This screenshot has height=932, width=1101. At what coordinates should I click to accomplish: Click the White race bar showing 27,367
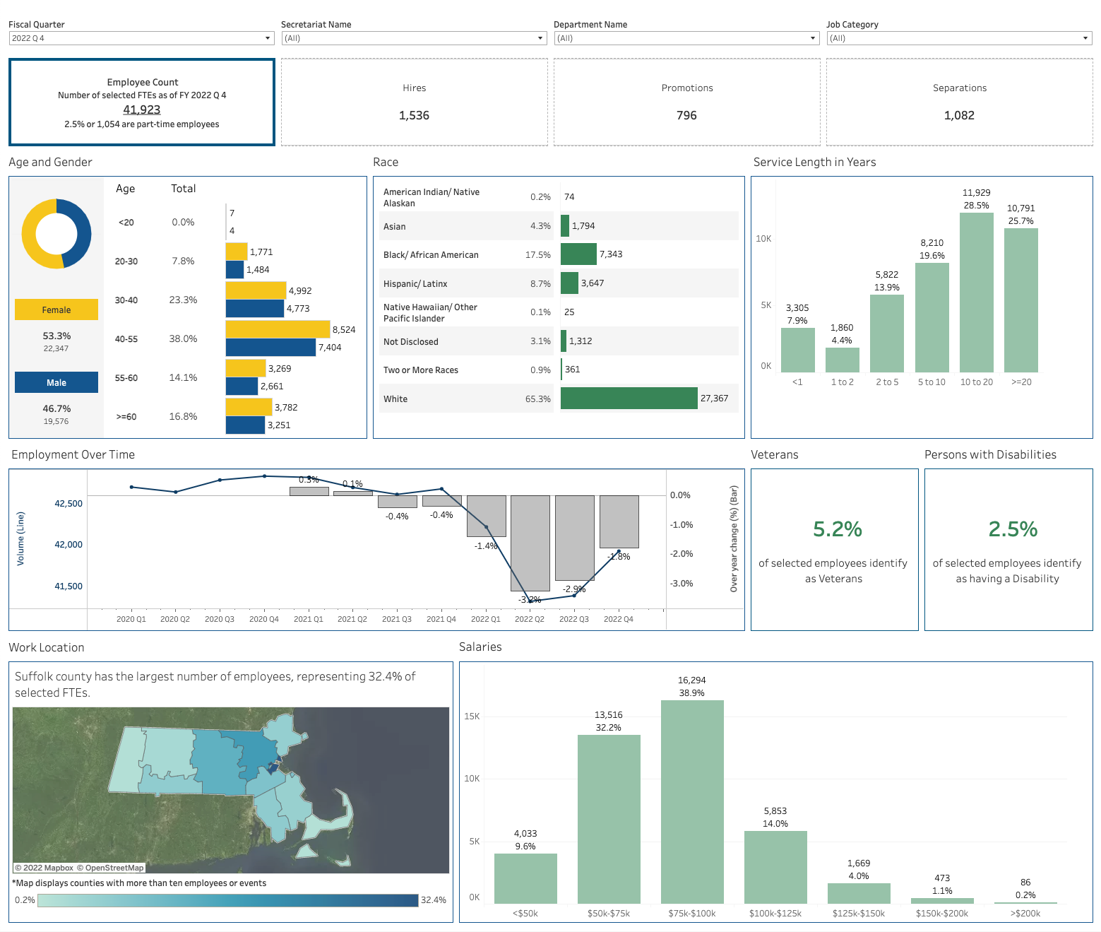629,398
